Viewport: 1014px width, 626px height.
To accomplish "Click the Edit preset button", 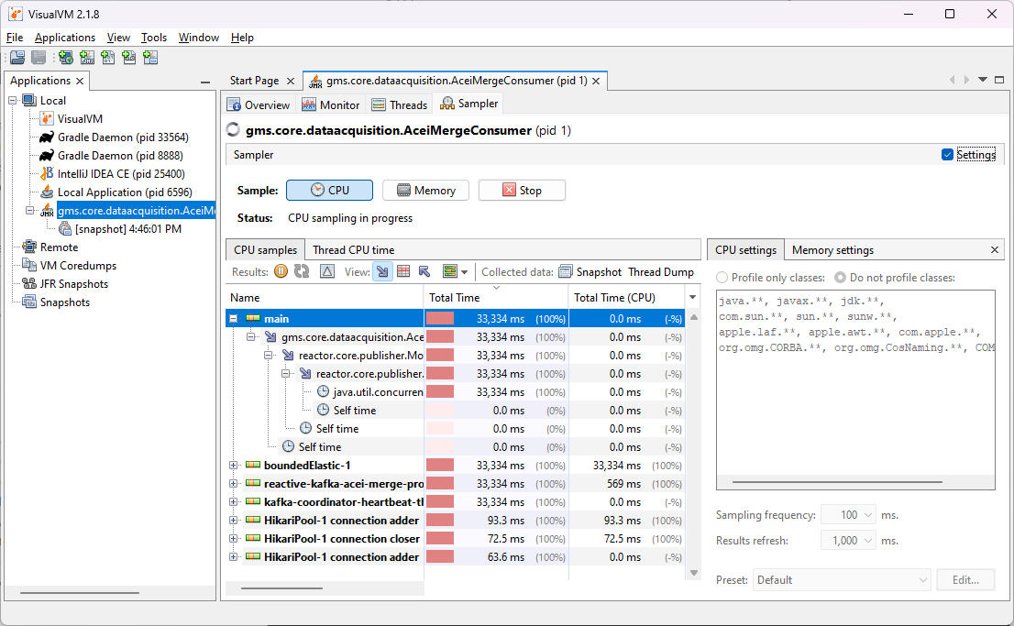I will click(965, 580).
